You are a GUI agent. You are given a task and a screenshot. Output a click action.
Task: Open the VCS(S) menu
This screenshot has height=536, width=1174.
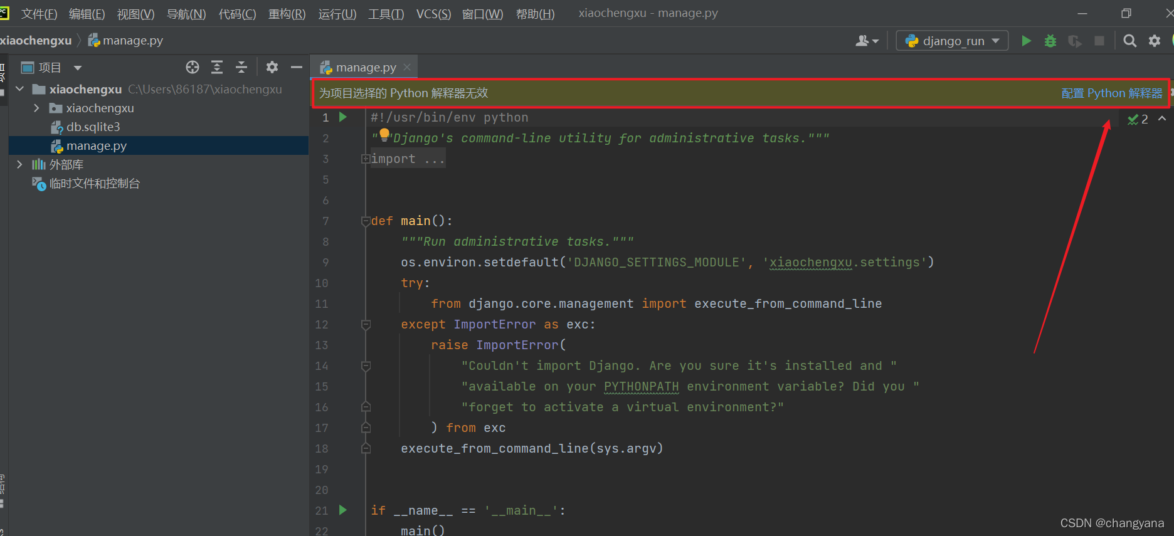(433, 14)
